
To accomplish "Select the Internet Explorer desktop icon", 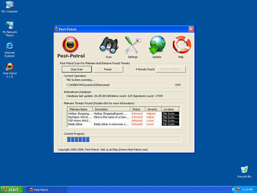I will click(x=9, y=45).
